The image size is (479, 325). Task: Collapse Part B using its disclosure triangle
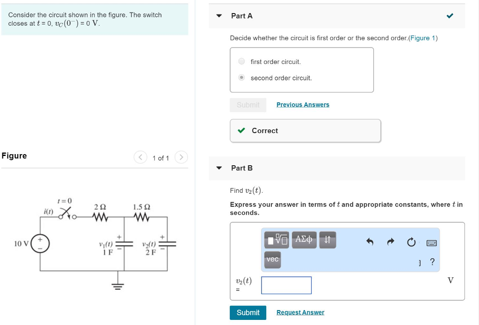(218, 168)
